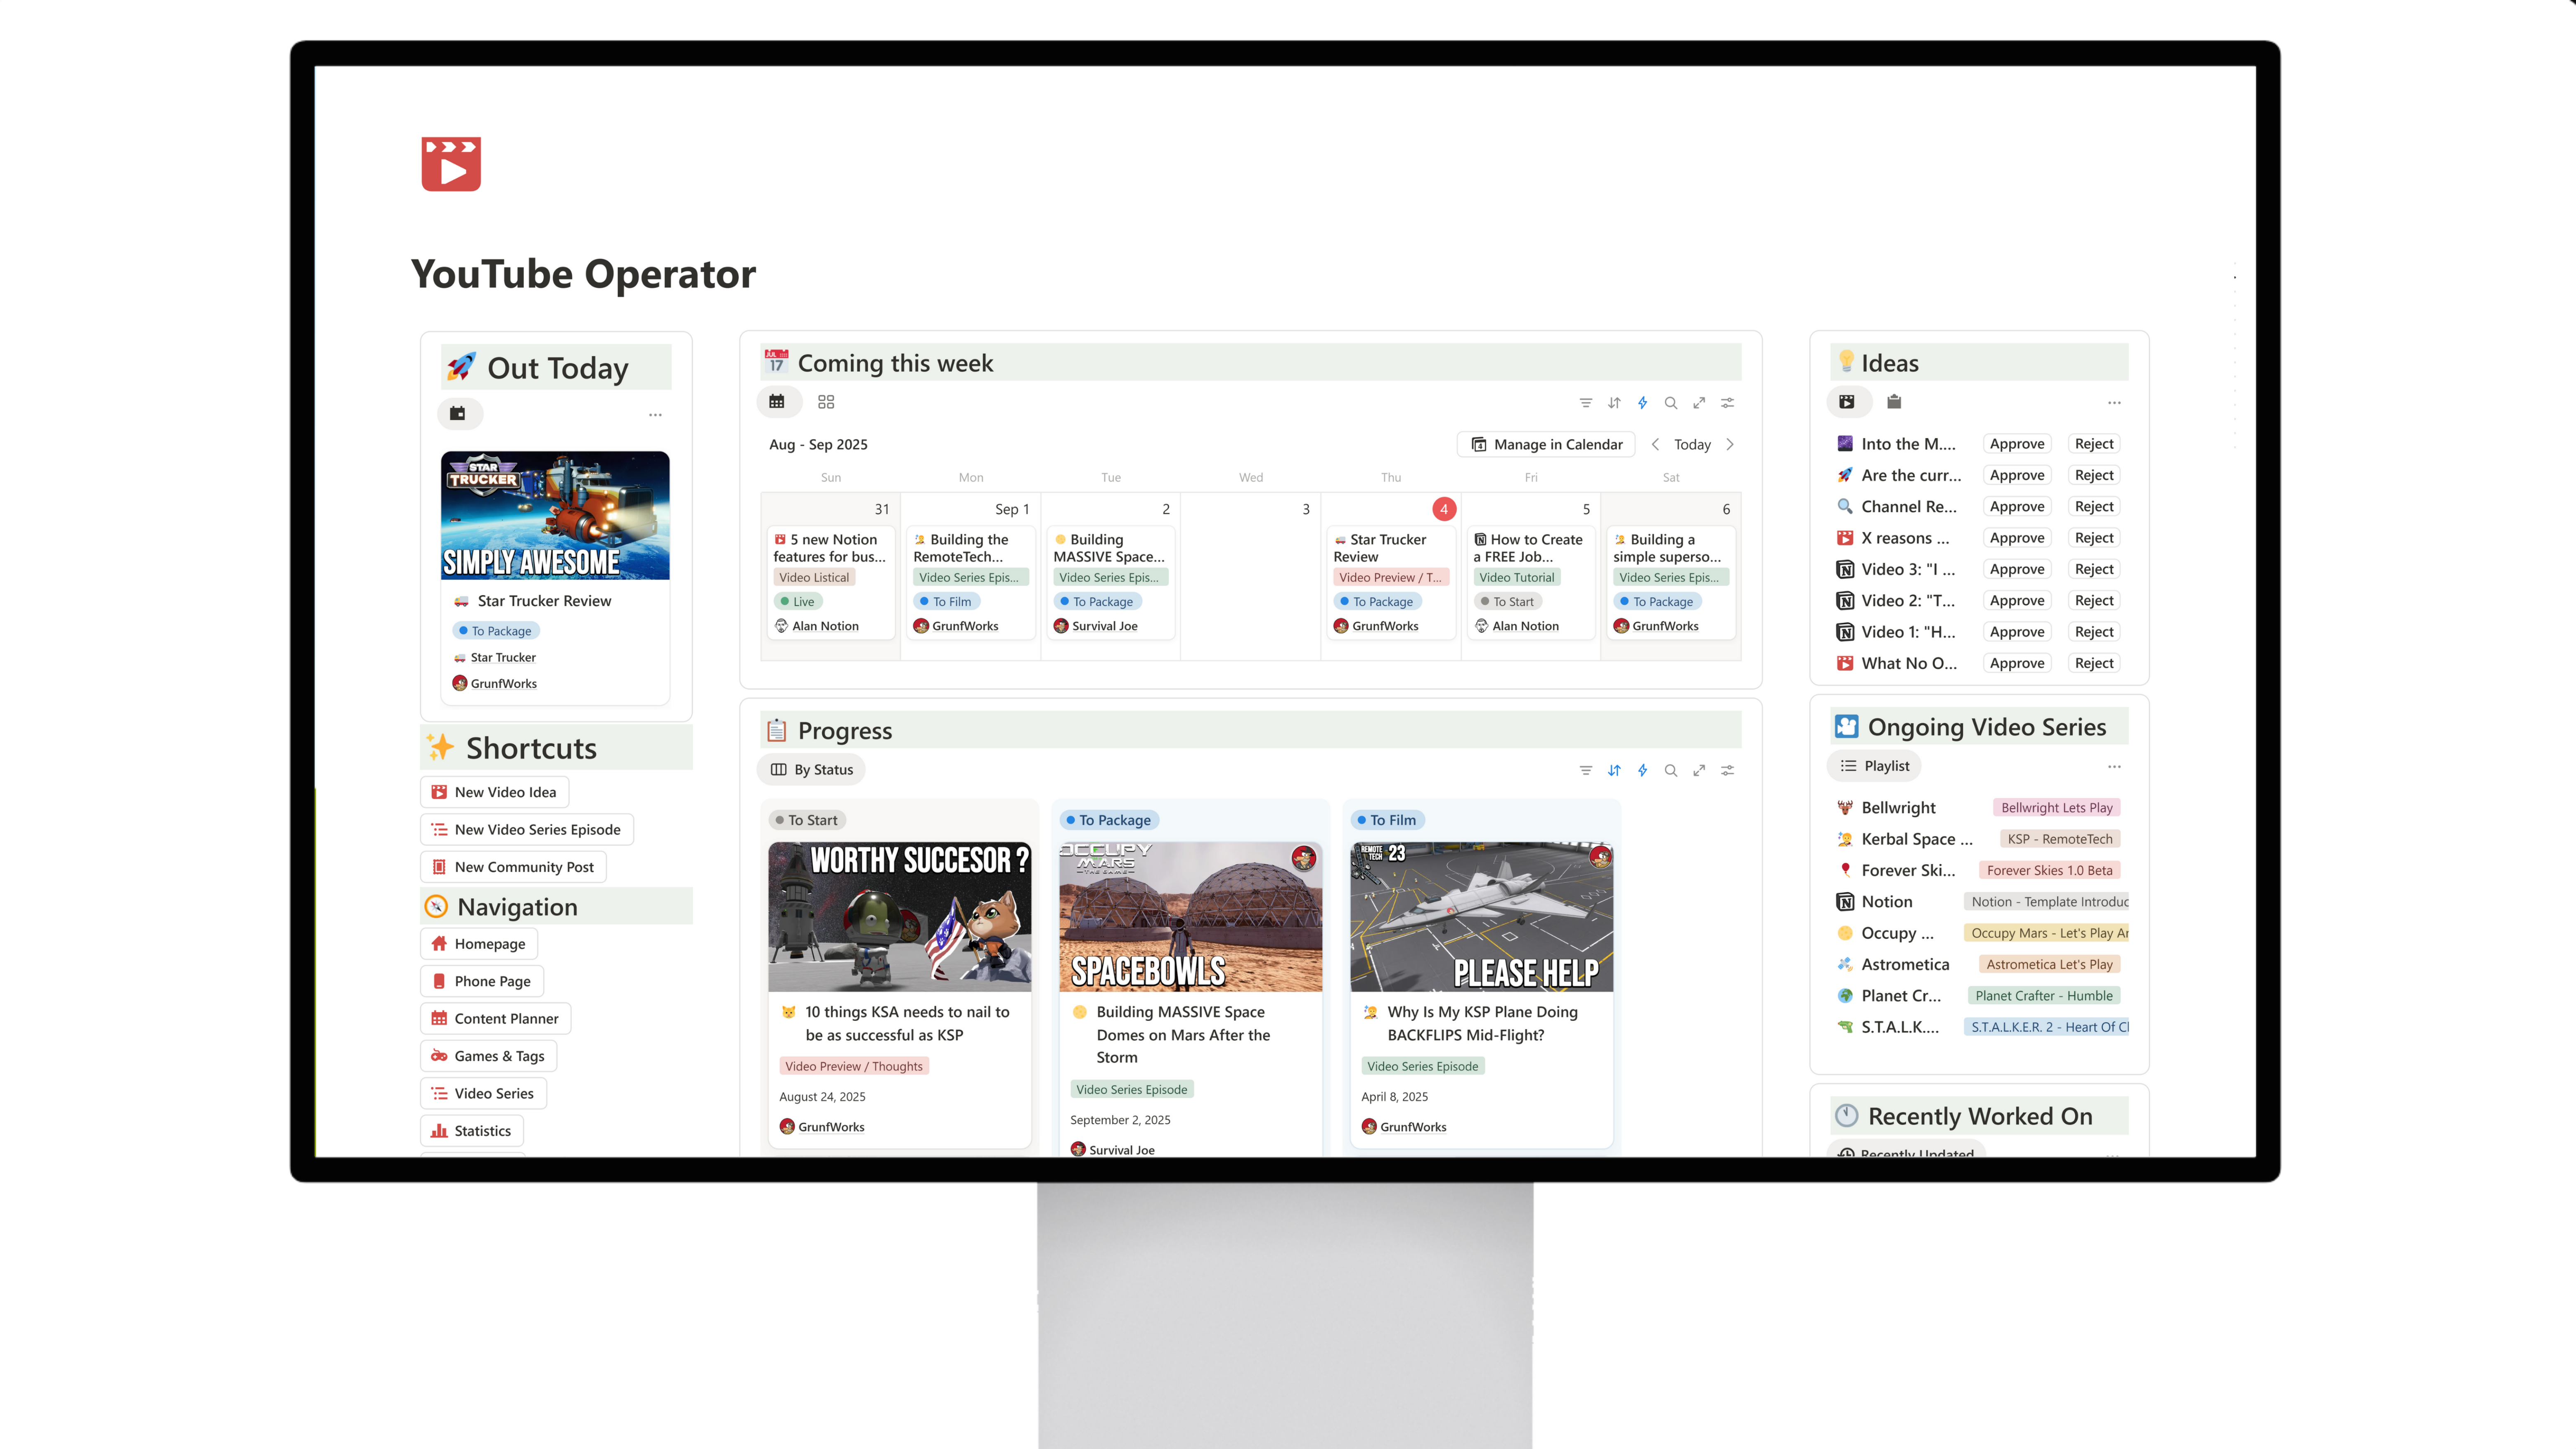Viewport: 2576px width, 1449px height.
Task: Open the SPACEBOWLS video thumbnail card
Action: pyautogui.click(x=1190, y=916)
